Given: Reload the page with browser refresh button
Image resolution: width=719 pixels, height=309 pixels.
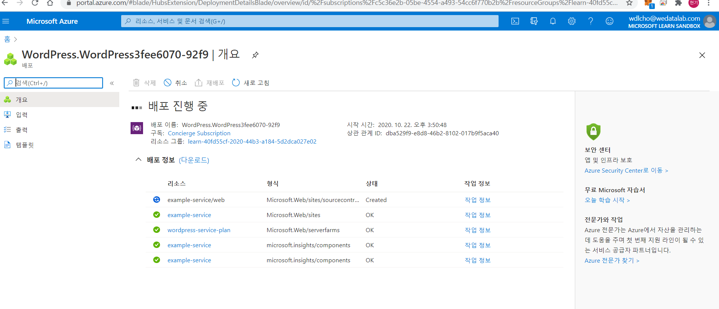Looking at the screenshot, I should [x=35, y=3].
